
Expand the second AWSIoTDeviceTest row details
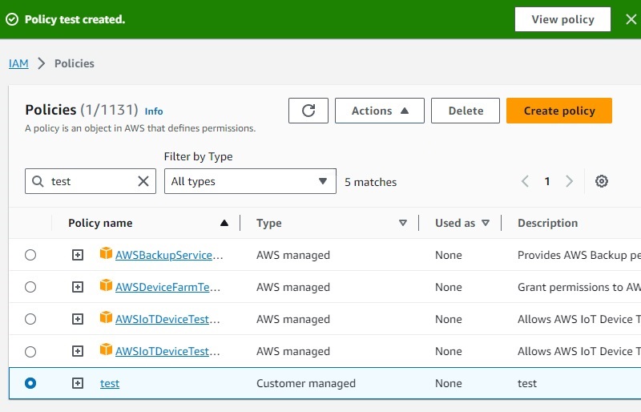click(x=78, y=351)
